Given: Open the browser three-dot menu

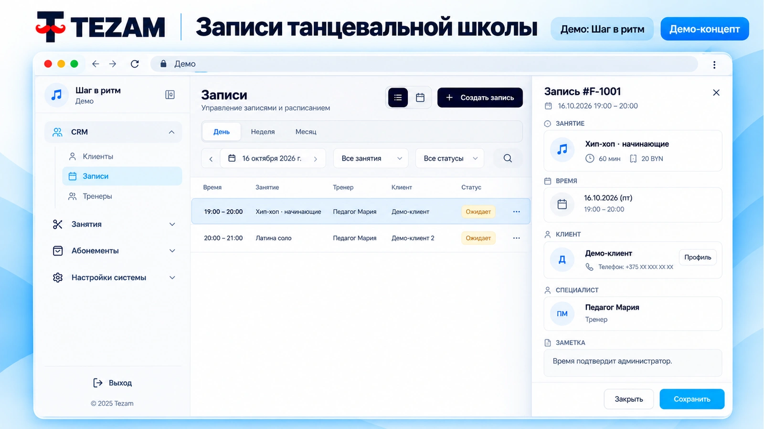Looking at the screenshot, I should (714, 65).
